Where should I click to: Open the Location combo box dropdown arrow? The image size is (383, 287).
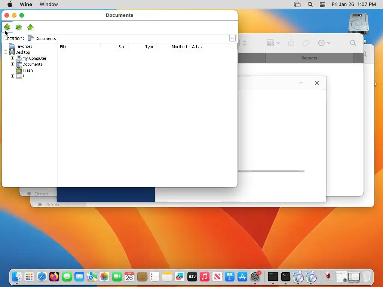click(x=232, y=38)
